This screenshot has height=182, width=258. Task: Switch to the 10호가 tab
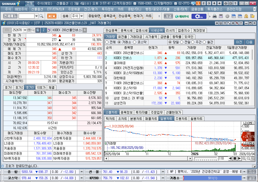click(41, 87)
